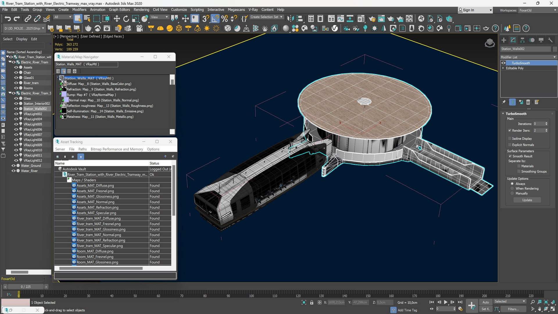Image resolution: width=558 pixels, height=314 pixels.
Task: Expand the Editable Poly modifier entry
Action: pos(503,68)
